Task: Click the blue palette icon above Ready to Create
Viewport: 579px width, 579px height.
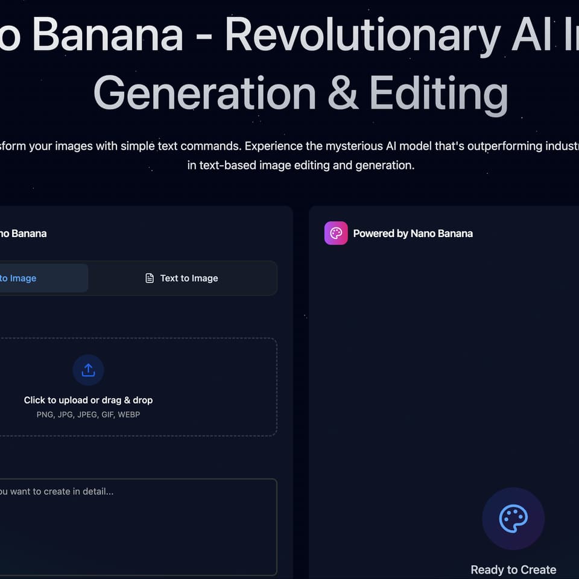Action: (x=513, y=519)
